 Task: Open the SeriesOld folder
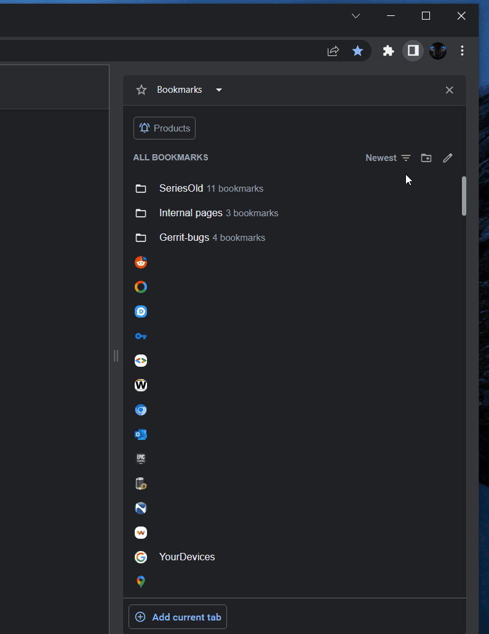(x=294, y=189)
